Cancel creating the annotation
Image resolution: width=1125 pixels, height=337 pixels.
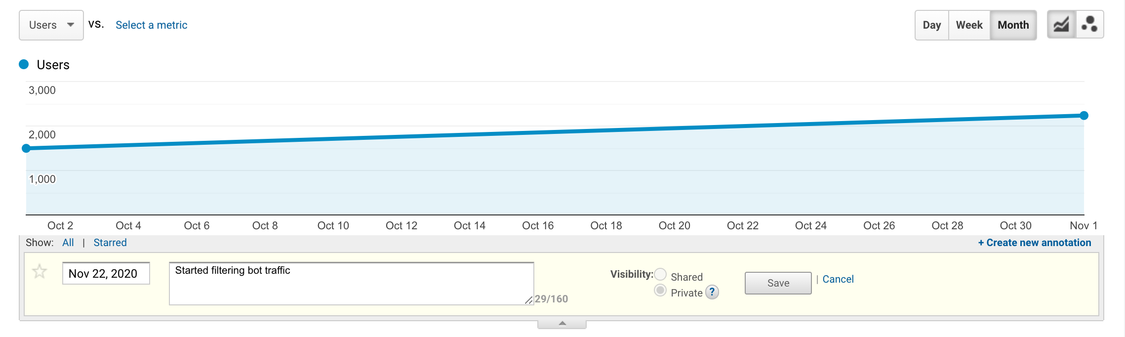click(838, 279)
